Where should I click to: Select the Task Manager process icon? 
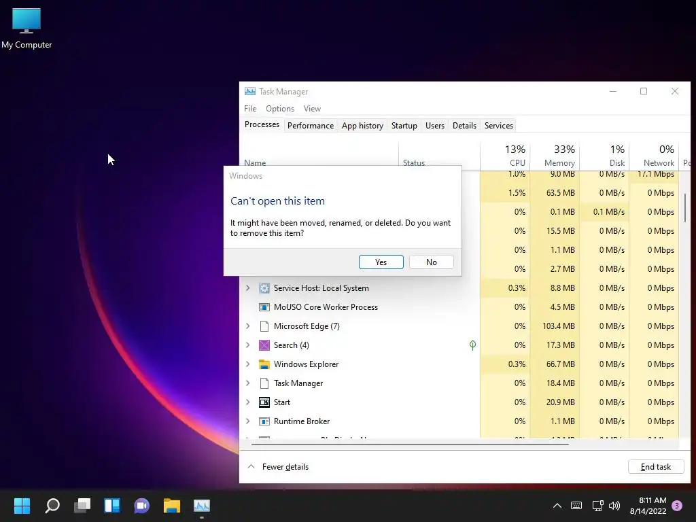click(x=264, y=383)
